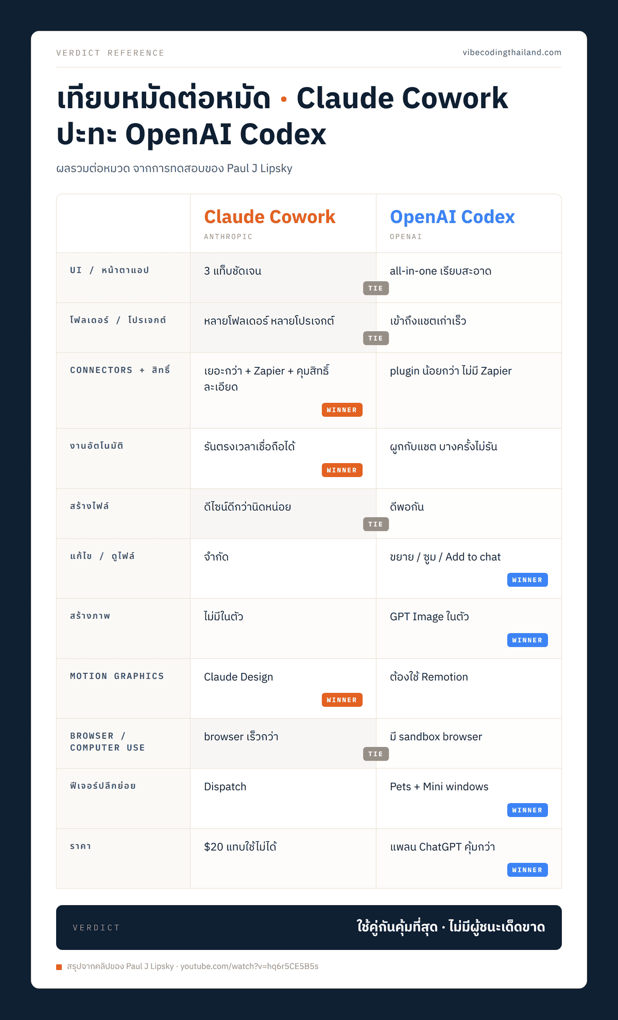Click the 'โฟลเดอร์ / โปรเจกต์' row label
The width and height of the screenshot is (618, 1020).
click(x=118, y=320)
